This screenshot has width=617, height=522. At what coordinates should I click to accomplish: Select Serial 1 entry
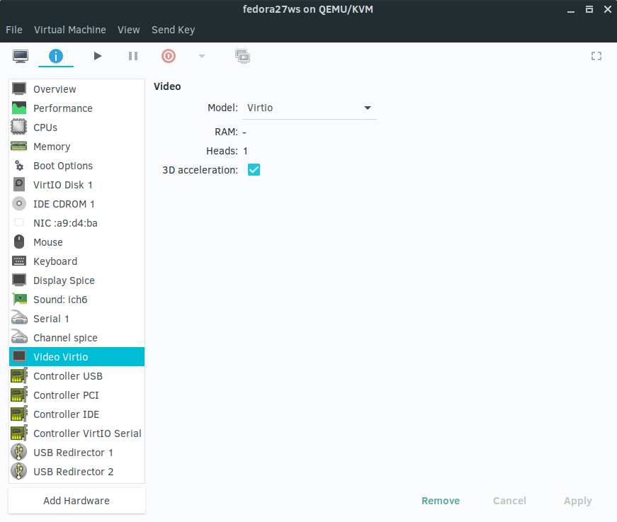point(77,319)
